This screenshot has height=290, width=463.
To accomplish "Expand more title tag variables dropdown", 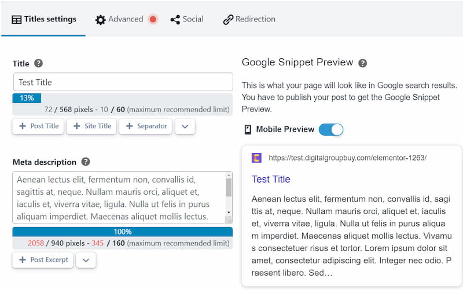I will pyautogui.click(x=185, y=126).
